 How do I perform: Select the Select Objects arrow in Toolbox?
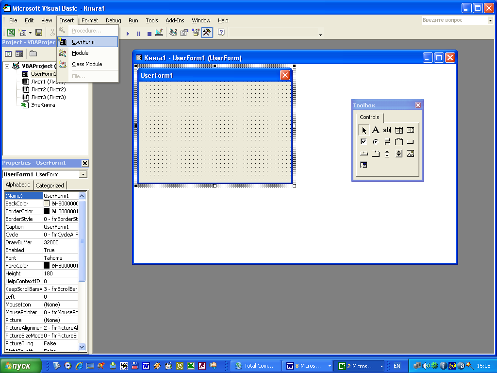pyautogui.click(x=364, y=130)
